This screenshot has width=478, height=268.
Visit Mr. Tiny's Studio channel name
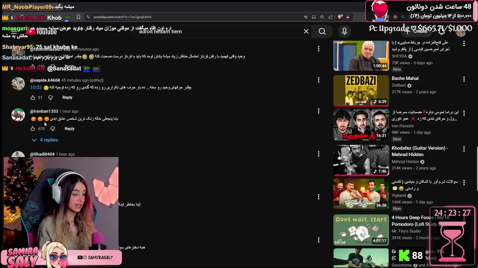406,231
